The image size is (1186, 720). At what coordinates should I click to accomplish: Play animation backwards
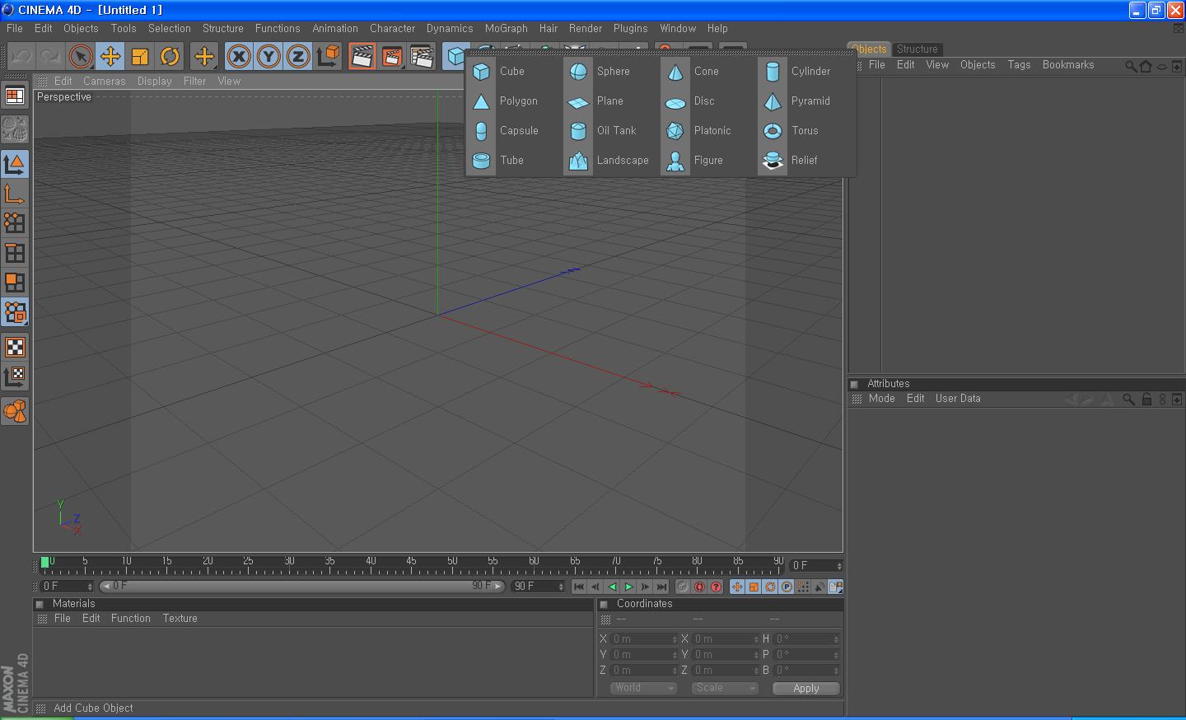pyautogui.click(x=612, y=587)
